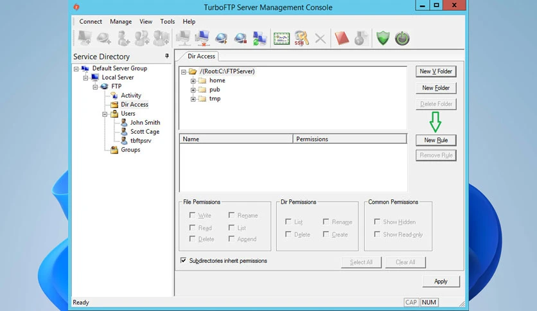Select the Groups node
Image resolution: width=537 pixels, height=311 pixels.
(x=130, y=150)
